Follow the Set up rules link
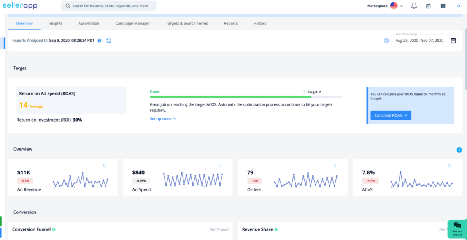 (163, 119)
